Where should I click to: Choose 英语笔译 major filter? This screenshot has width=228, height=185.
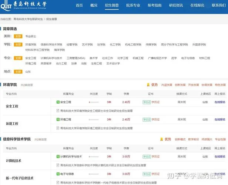[x=46, y=64]
